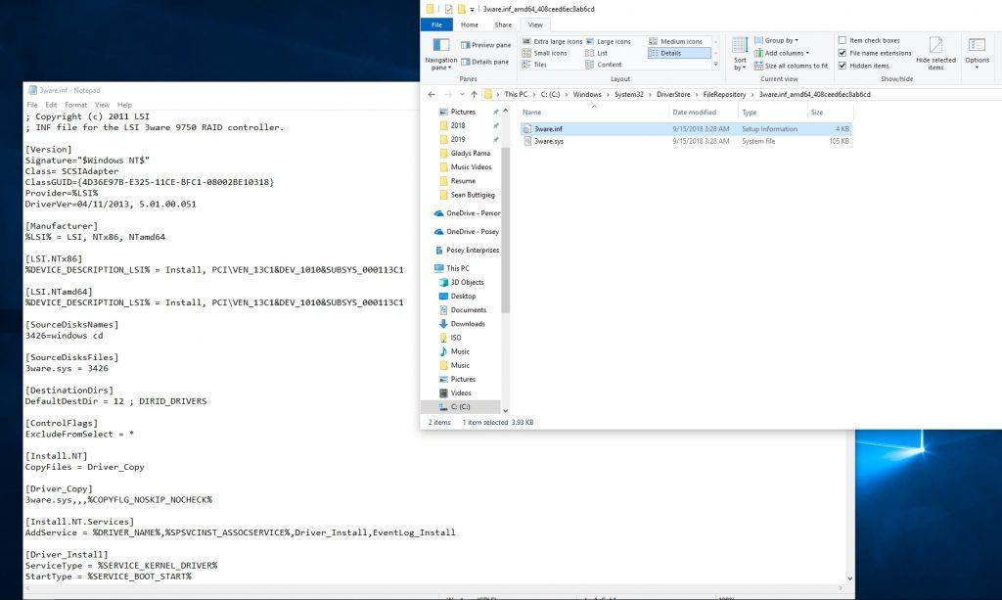Switch layout to List view
The width and height of the screenshot is (1002, 600).
(596, 53)
